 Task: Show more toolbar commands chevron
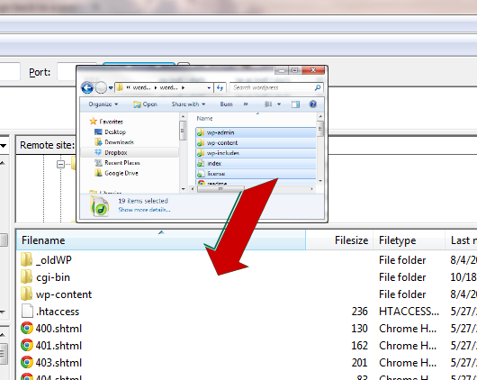pos(246,104)
